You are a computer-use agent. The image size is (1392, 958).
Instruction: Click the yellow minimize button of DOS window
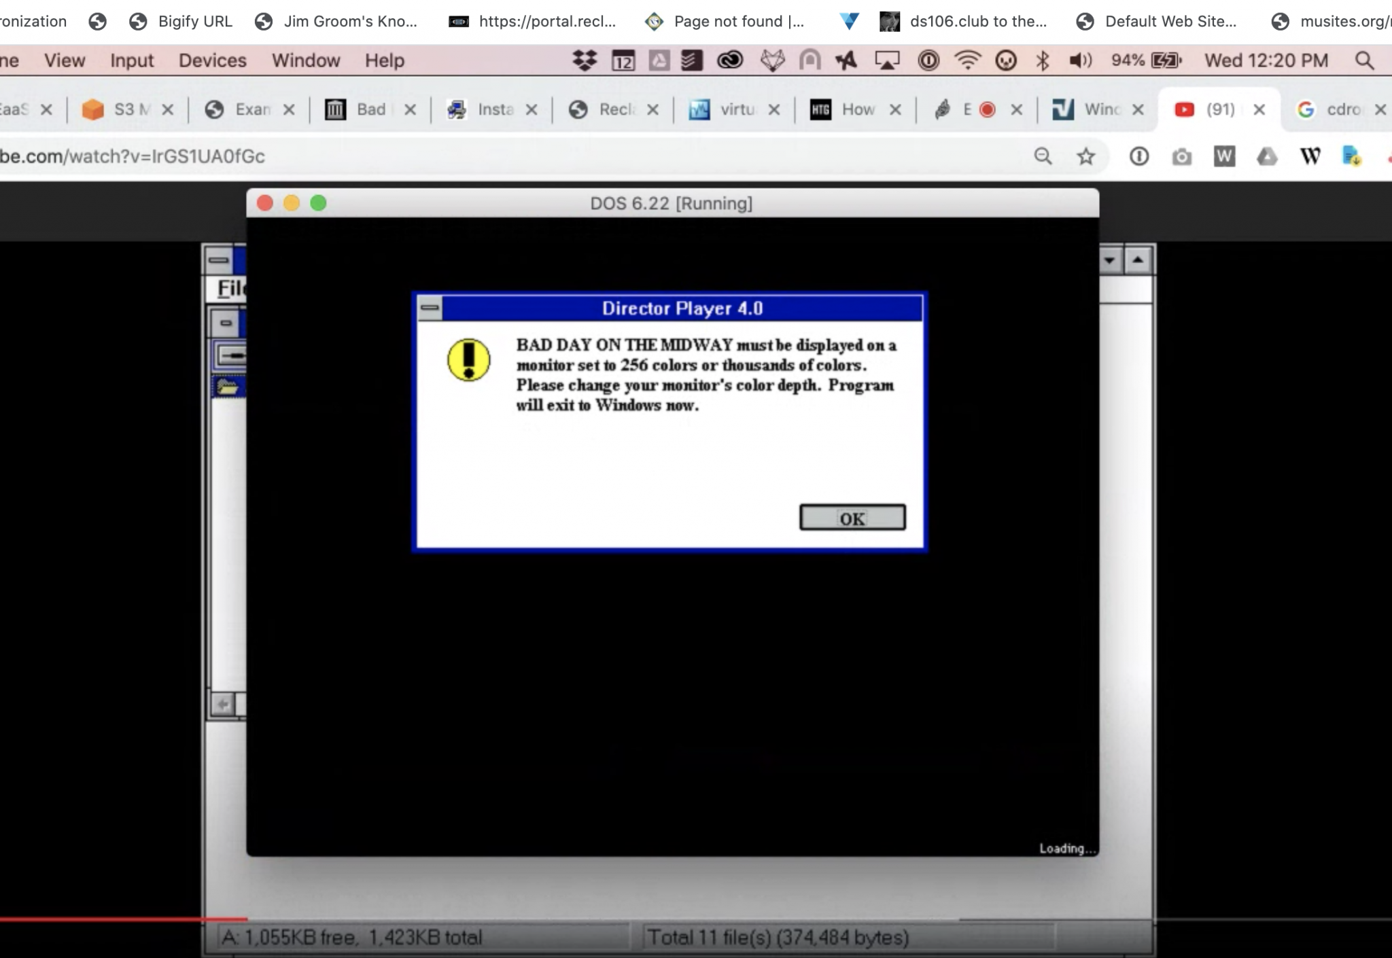tap(292, 203)
